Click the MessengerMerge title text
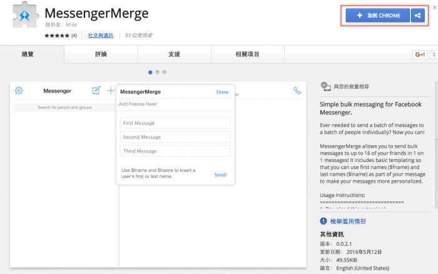The width and height of the screenshot is (438, 274). 96,13
